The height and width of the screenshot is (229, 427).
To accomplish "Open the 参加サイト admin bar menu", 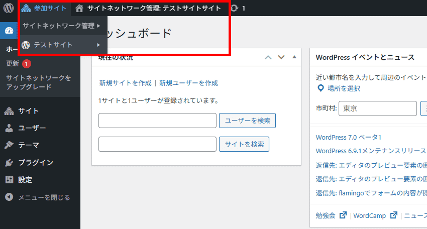I will tap(44, 8).
